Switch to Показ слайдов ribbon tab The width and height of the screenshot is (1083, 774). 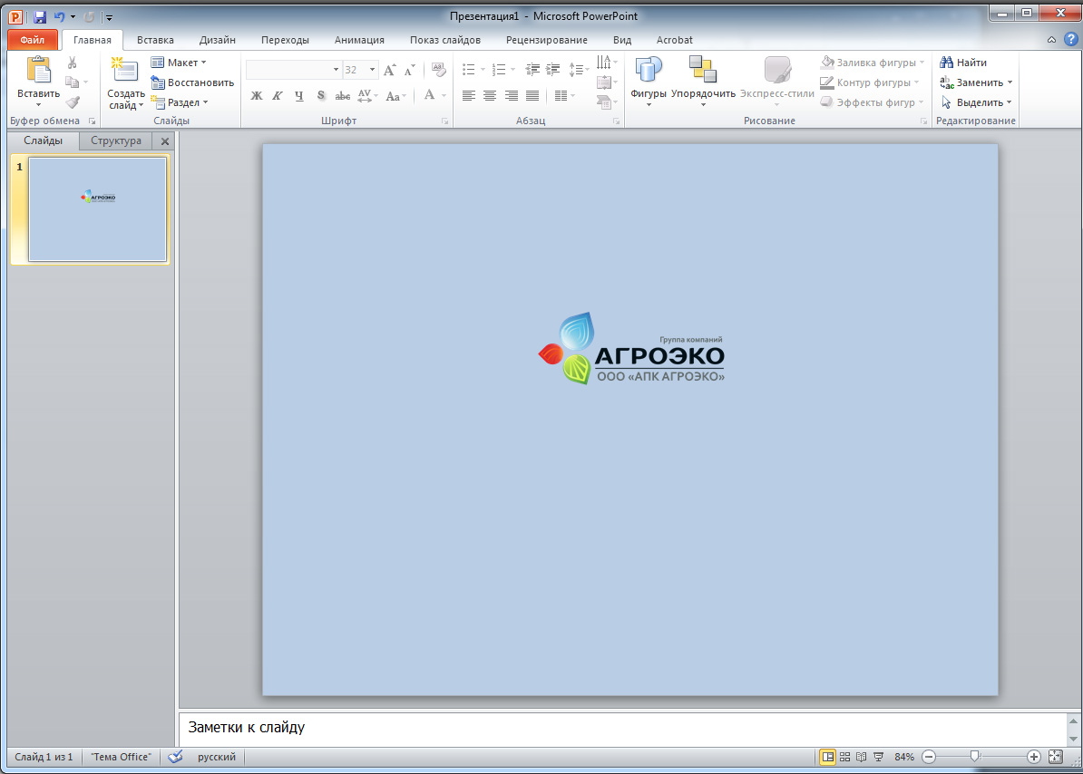[x=444, y=40]
